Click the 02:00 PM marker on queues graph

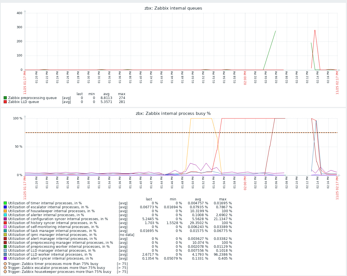click(245, 78)
